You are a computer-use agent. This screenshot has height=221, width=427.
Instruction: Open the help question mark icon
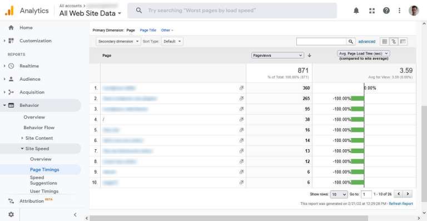pyautogui.click(x=386, y=11)
